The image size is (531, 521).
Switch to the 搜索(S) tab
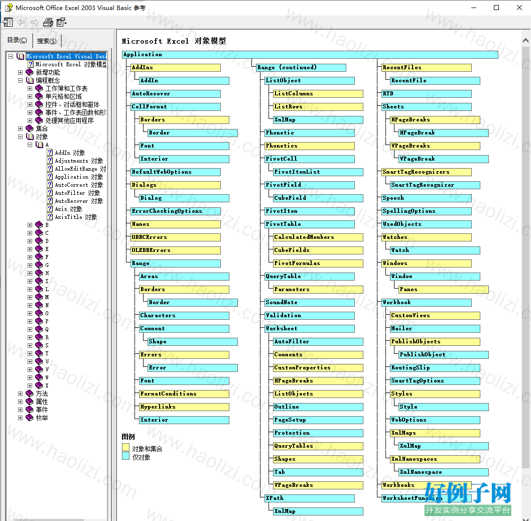point(47,41)
